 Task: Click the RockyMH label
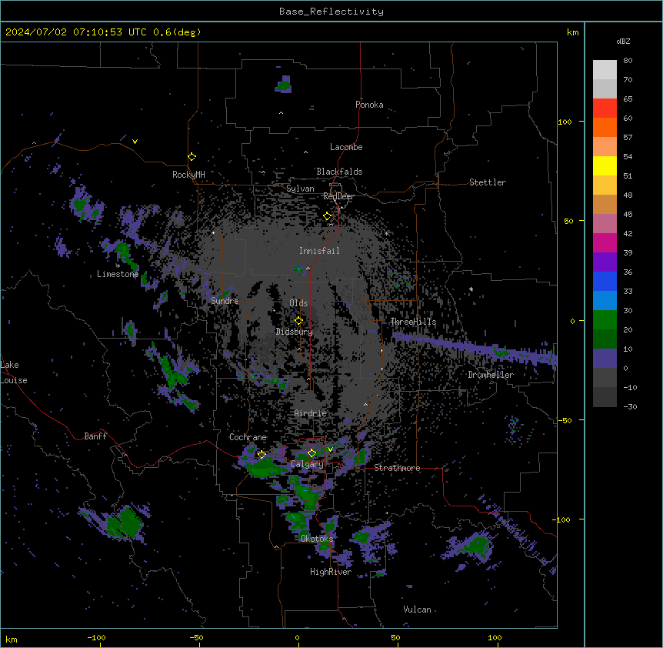coord(188,175)
